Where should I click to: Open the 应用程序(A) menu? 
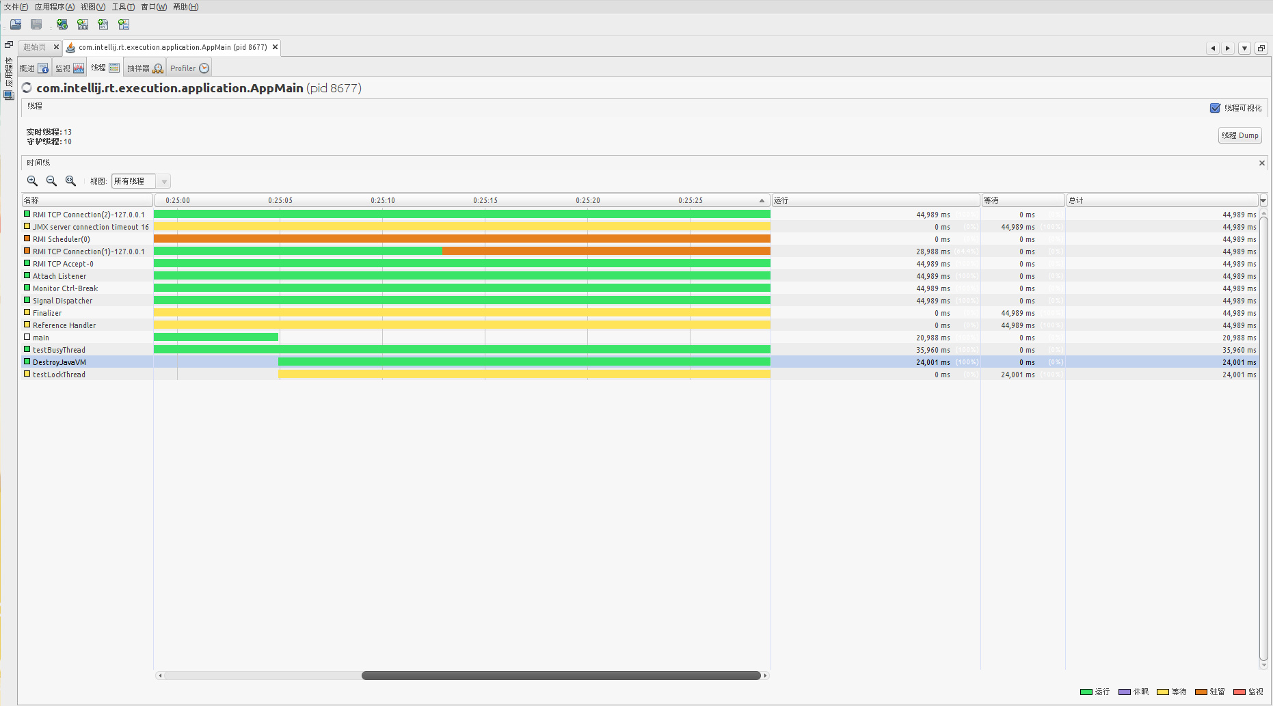pyautogui.click(x=55, y=7)
